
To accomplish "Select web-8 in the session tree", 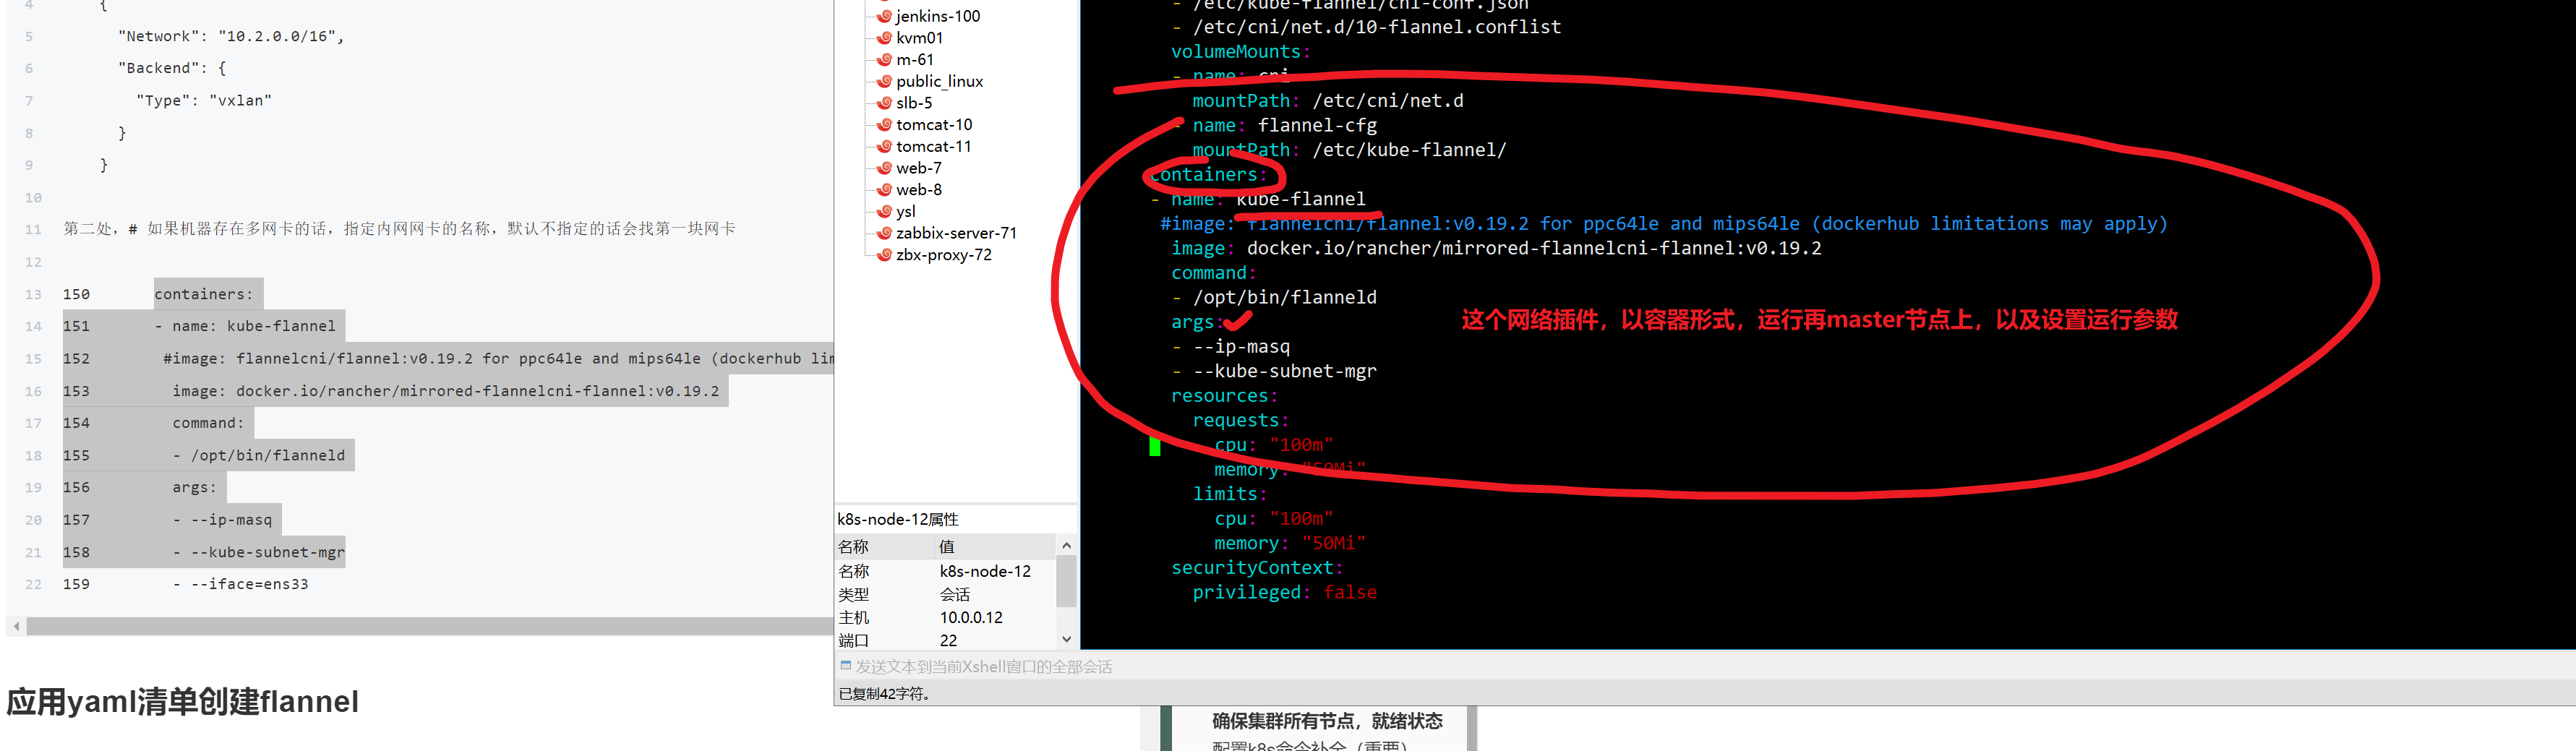I will 918,190.
